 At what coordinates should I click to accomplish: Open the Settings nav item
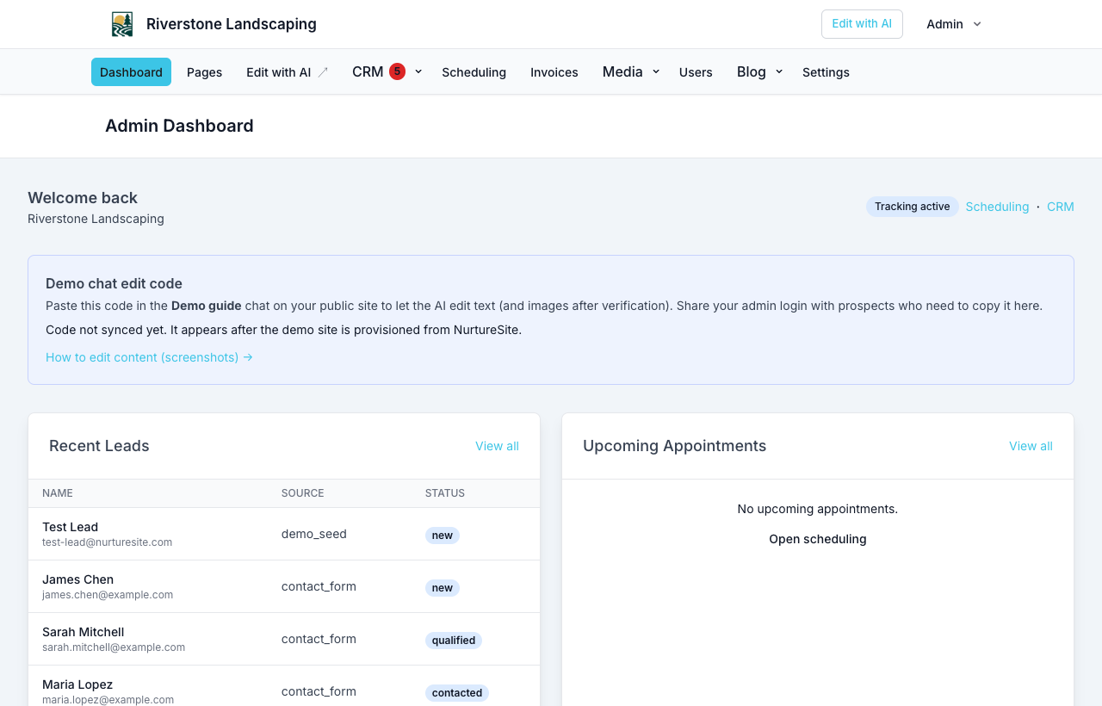tap(826, 72)
